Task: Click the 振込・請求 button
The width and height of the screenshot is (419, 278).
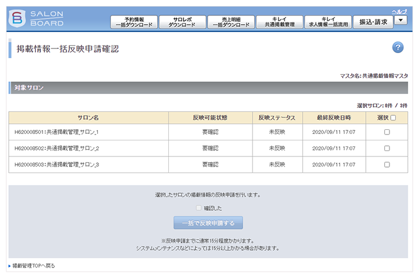Action: point(373,21)
